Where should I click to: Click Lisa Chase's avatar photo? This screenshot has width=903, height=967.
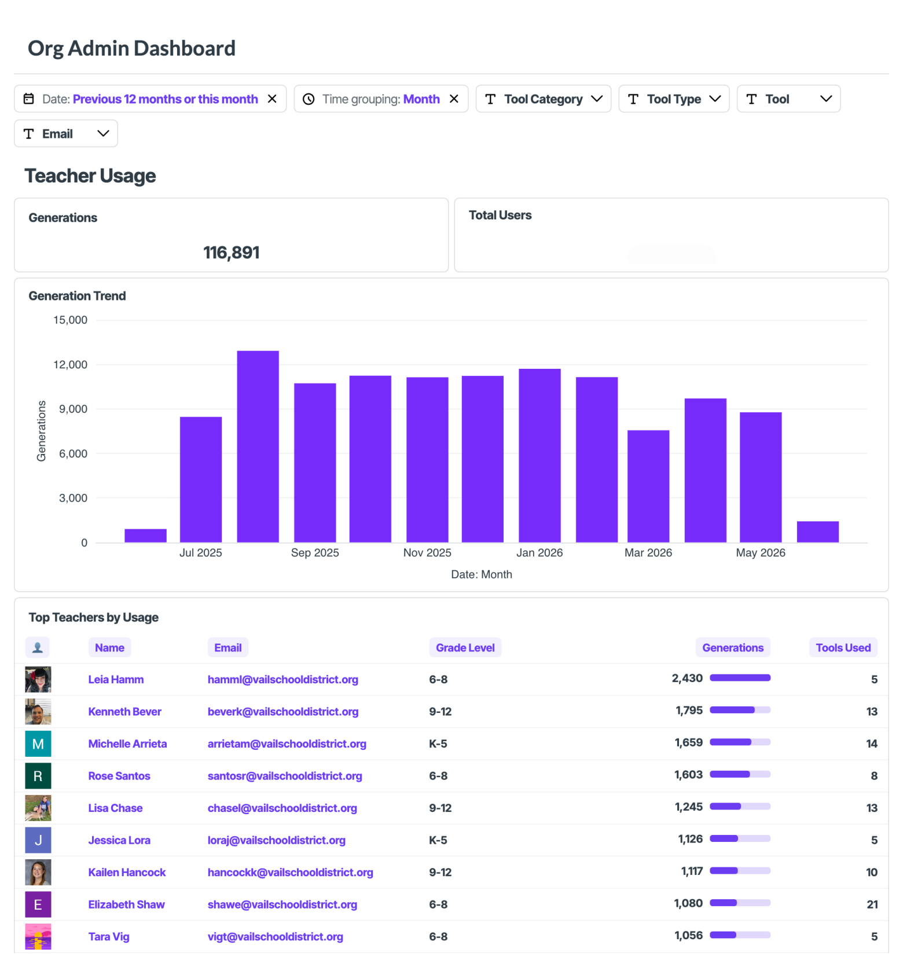[x=38, y=808]
